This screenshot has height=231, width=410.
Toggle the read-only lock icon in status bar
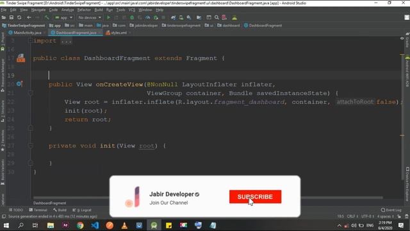(x=399, y=217)
